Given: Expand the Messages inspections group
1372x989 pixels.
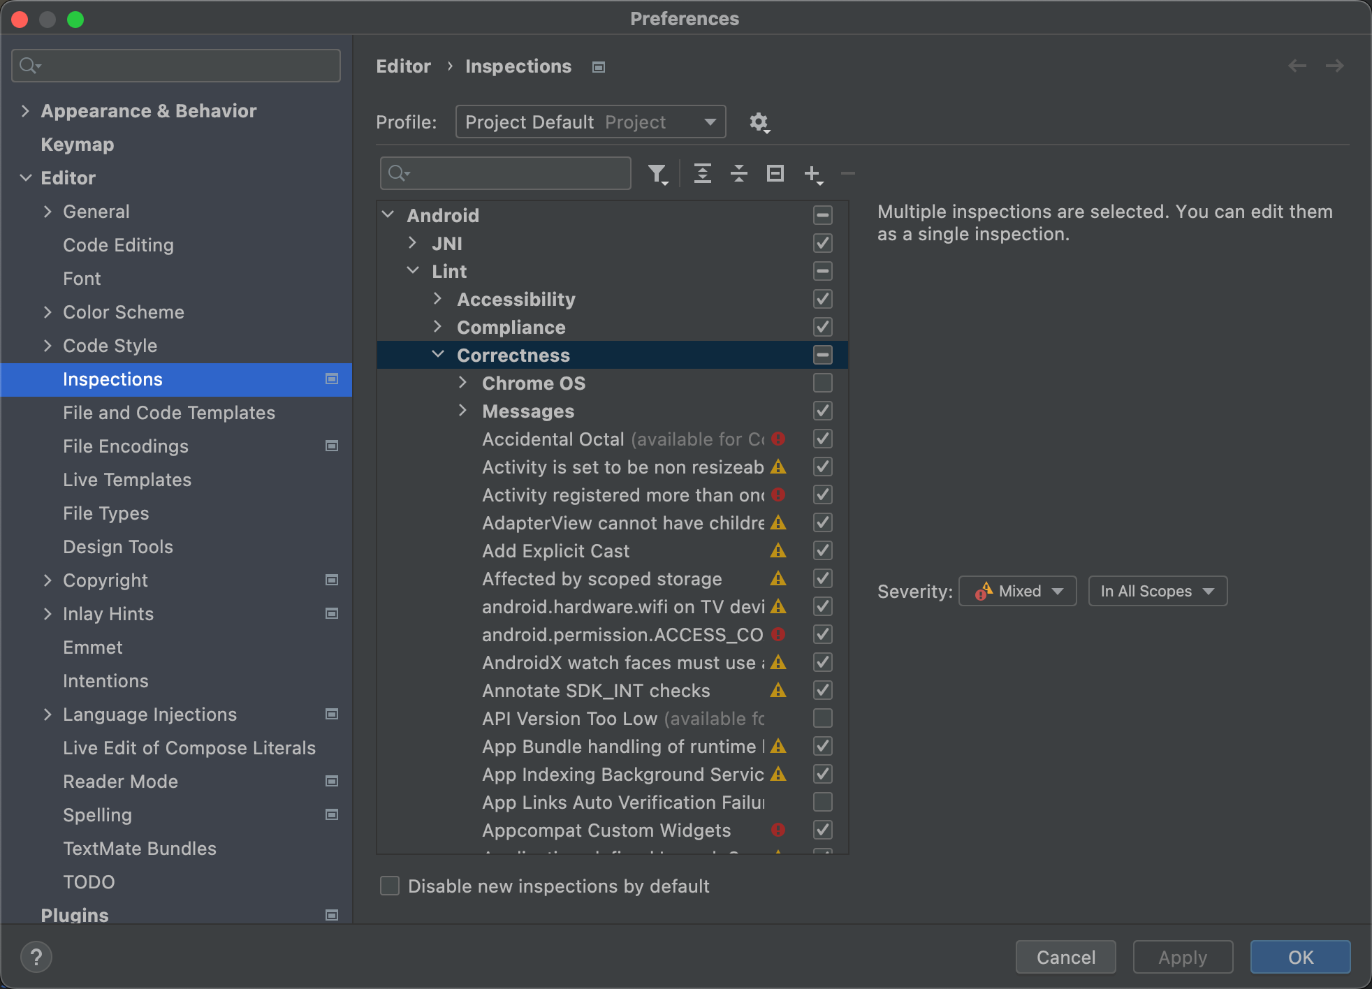Looking at the screenshot, I should click(462, 411).
